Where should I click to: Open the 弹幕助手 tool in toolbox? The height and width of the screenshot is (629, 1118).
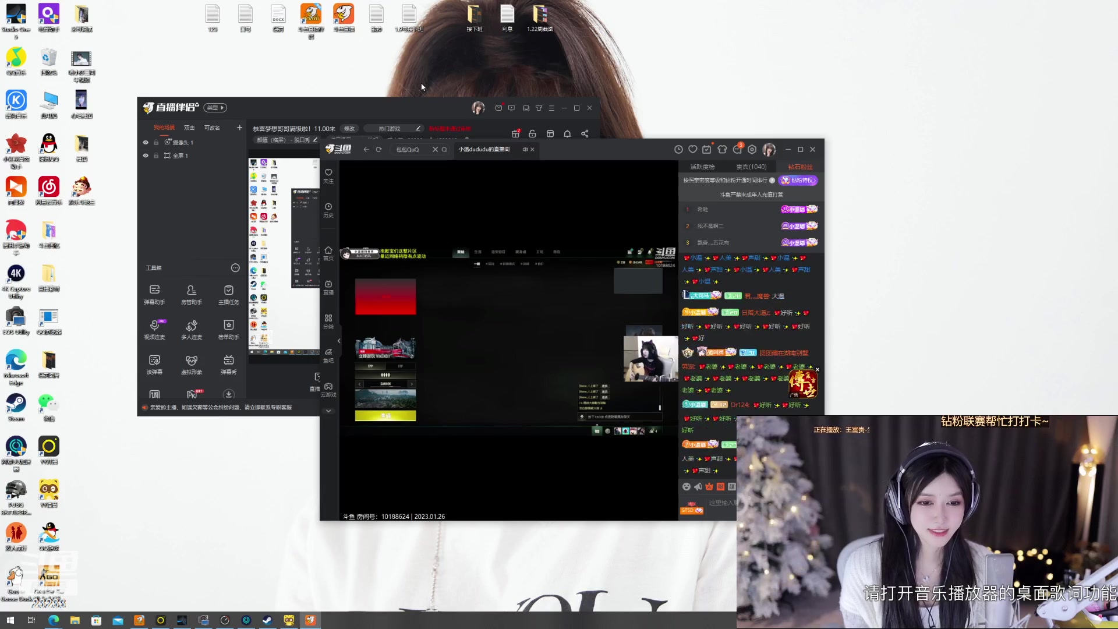(x=154, y=294)
